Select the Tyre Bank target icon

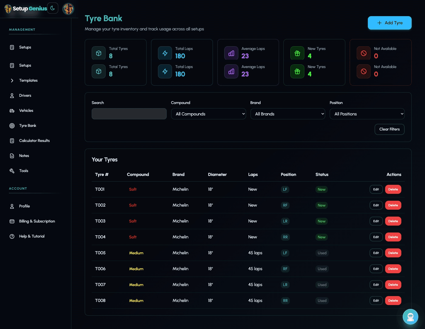click(x=12, y=126)
